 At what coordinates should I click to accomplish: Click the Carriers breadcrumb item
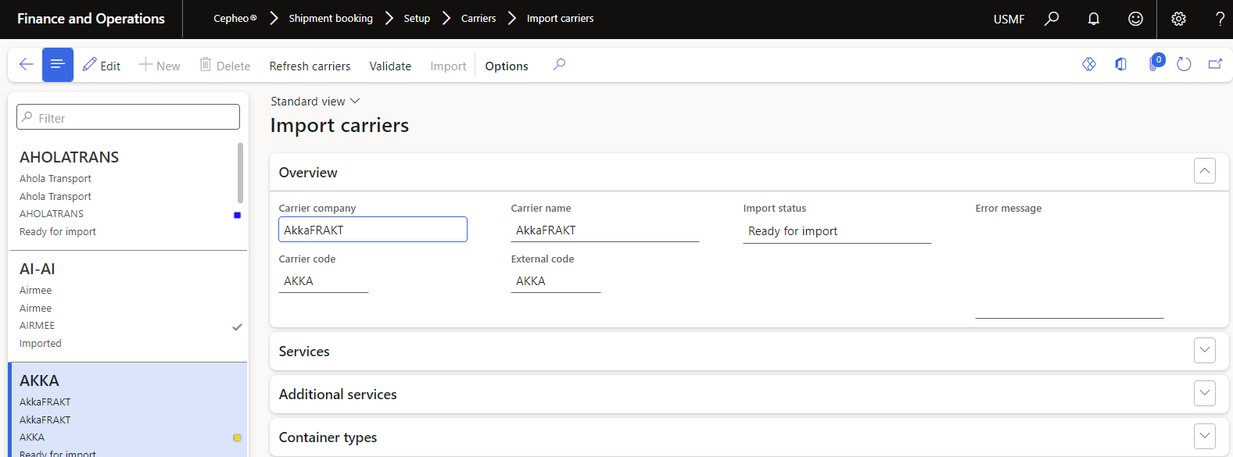pos(478,19)
